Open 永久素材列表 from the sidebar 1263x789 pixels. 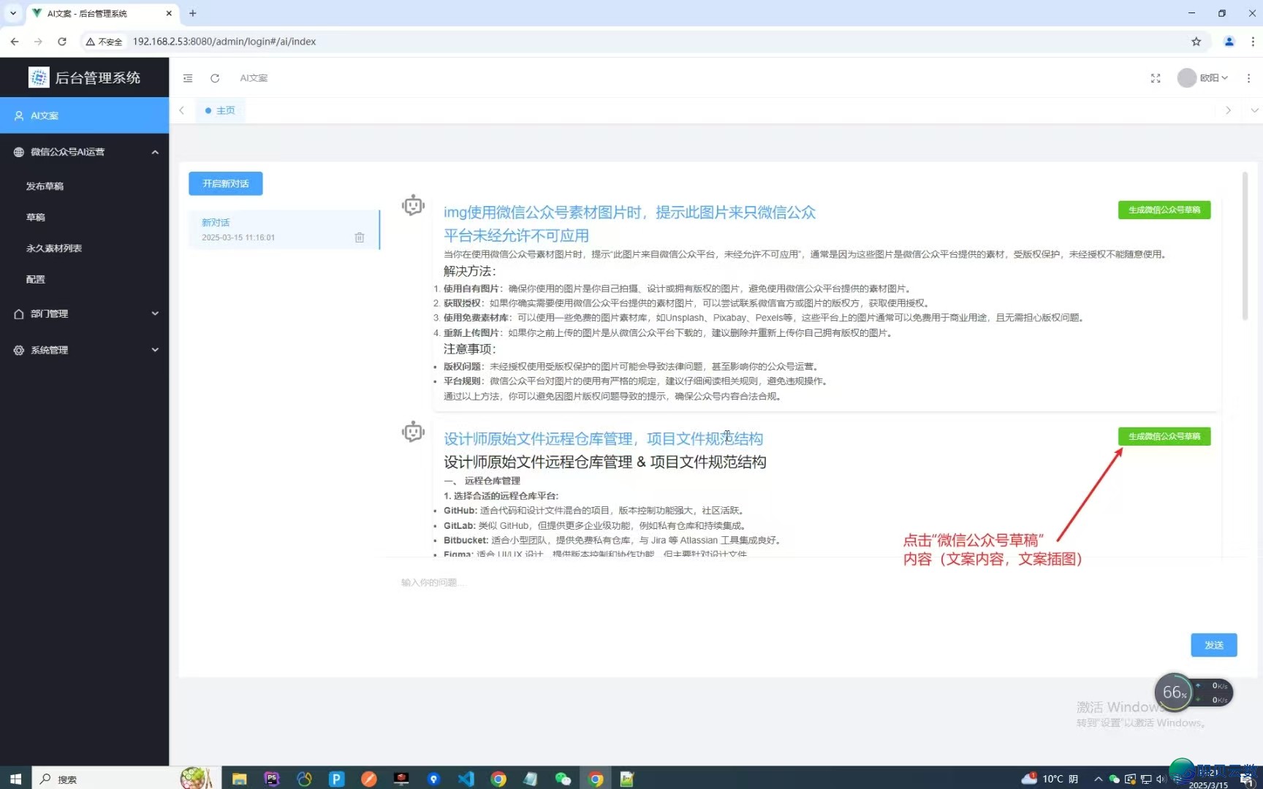53,248
